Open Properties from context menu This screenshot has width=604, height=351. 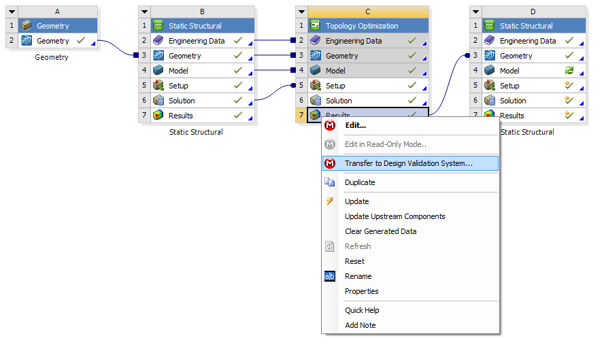[410, 291]
